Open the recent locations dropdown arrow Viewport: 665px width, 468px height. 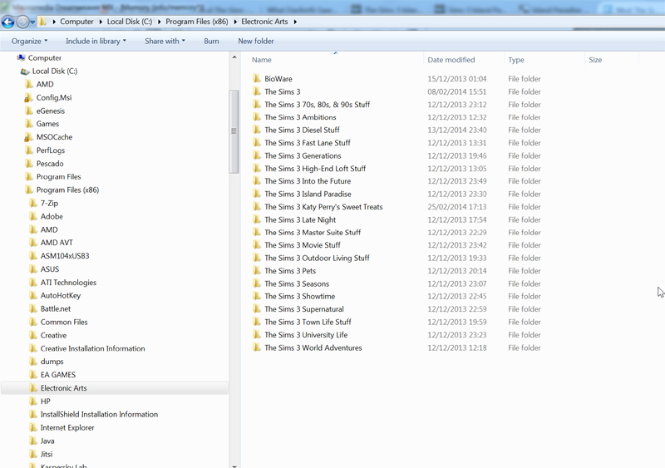(32, 22)
